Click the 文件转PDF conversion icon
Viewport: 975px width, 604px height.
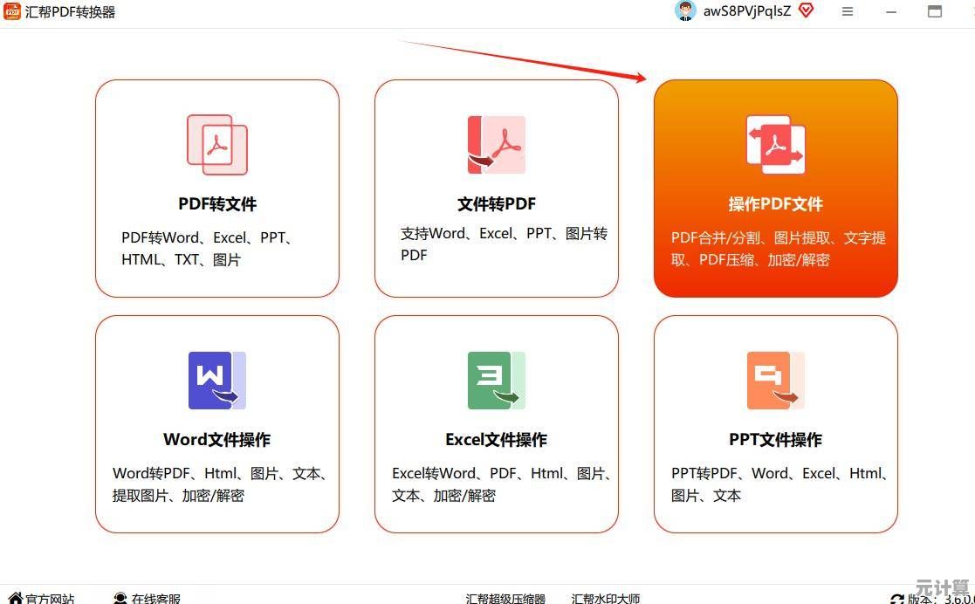[496, 145]
